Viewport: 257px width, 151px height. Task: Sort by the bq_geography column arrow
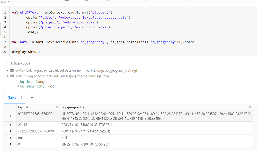250,107
